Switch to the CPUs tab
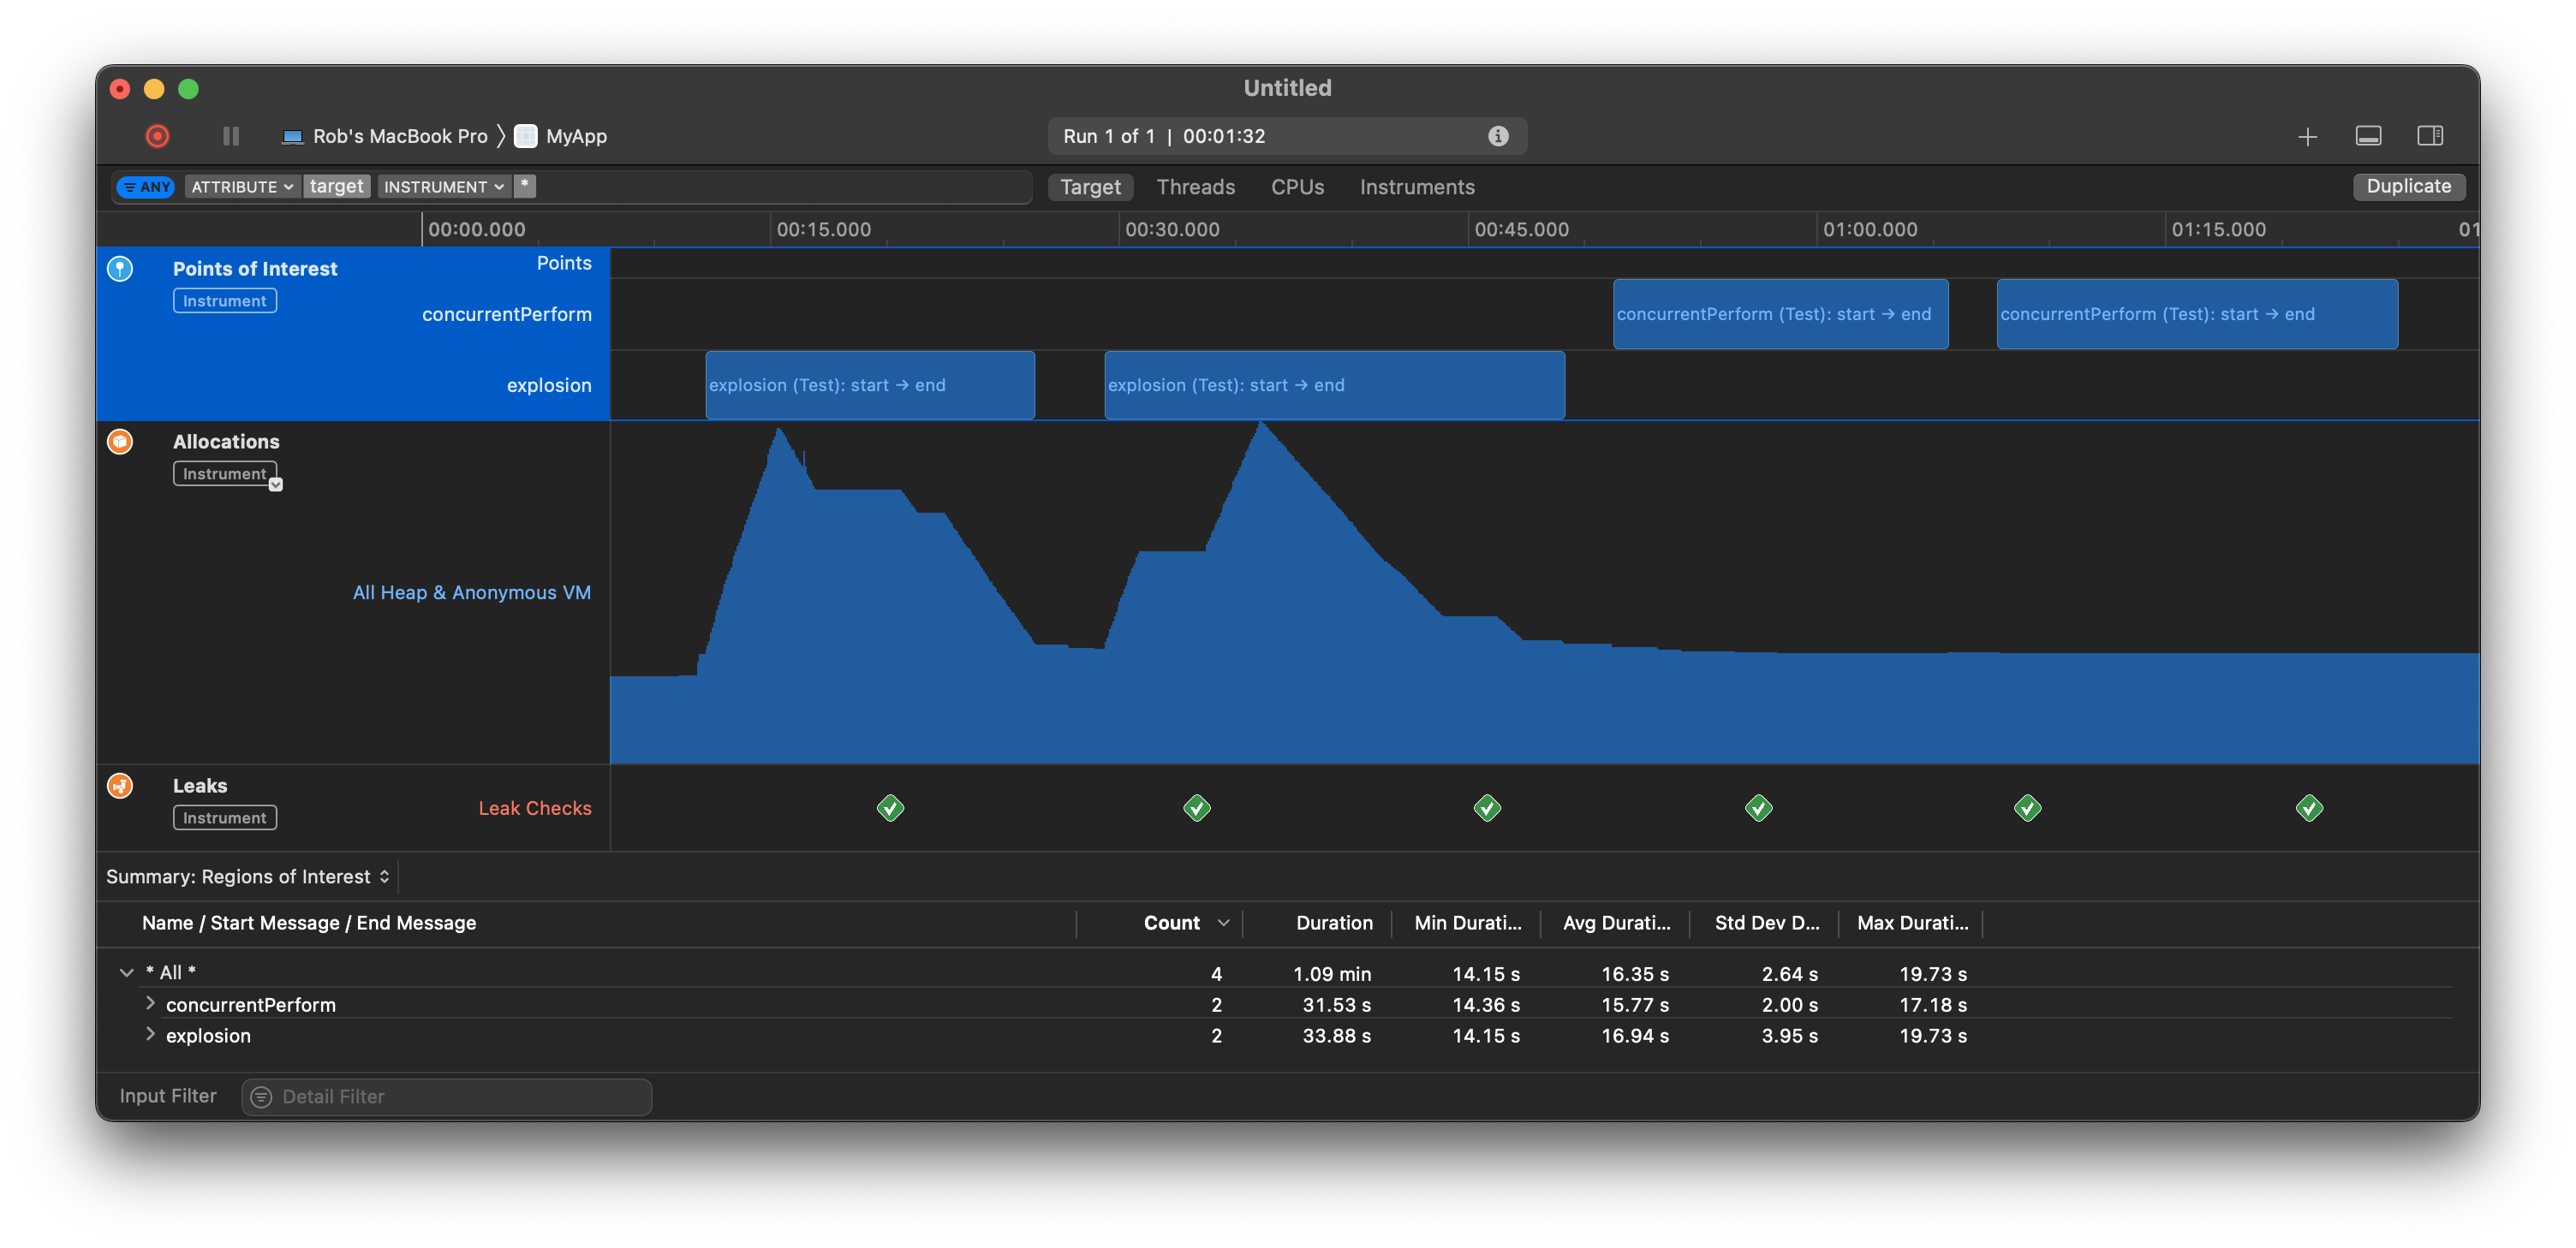Viewport: 2576px width, 1248px height. tap(1297, 187)
